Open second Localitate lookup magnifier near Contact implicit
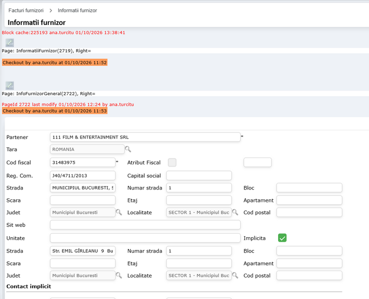Screen dimensions: 369x299 [235, 275]
